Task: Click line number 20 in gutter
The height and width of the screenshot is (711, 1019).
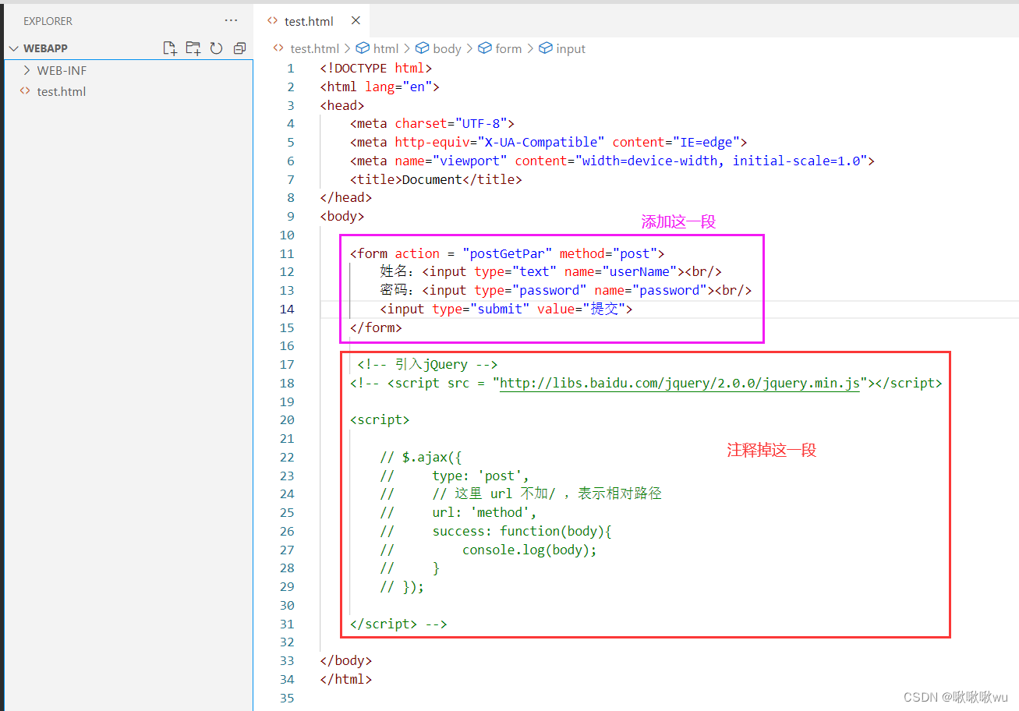Action: click(288, 420)
